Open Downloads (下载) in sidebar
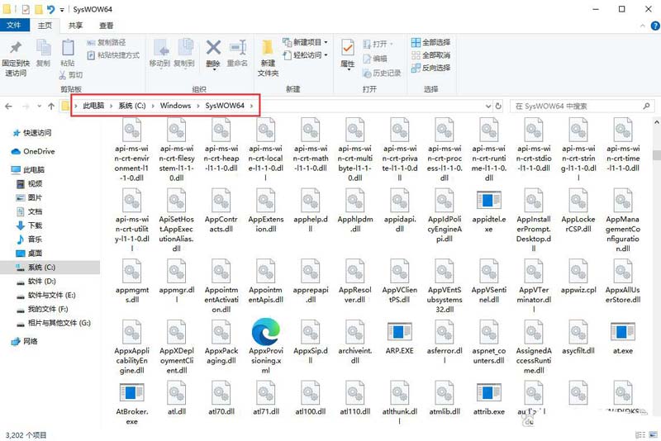 30,225
